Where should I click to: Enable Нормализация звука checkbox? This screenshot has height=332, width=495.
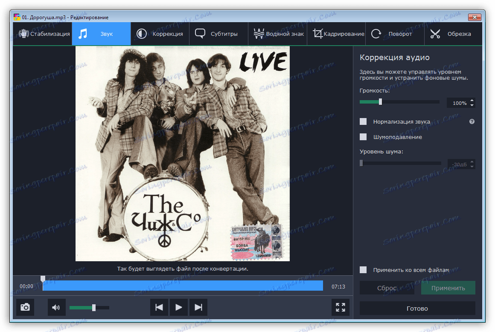coord(363,121)
